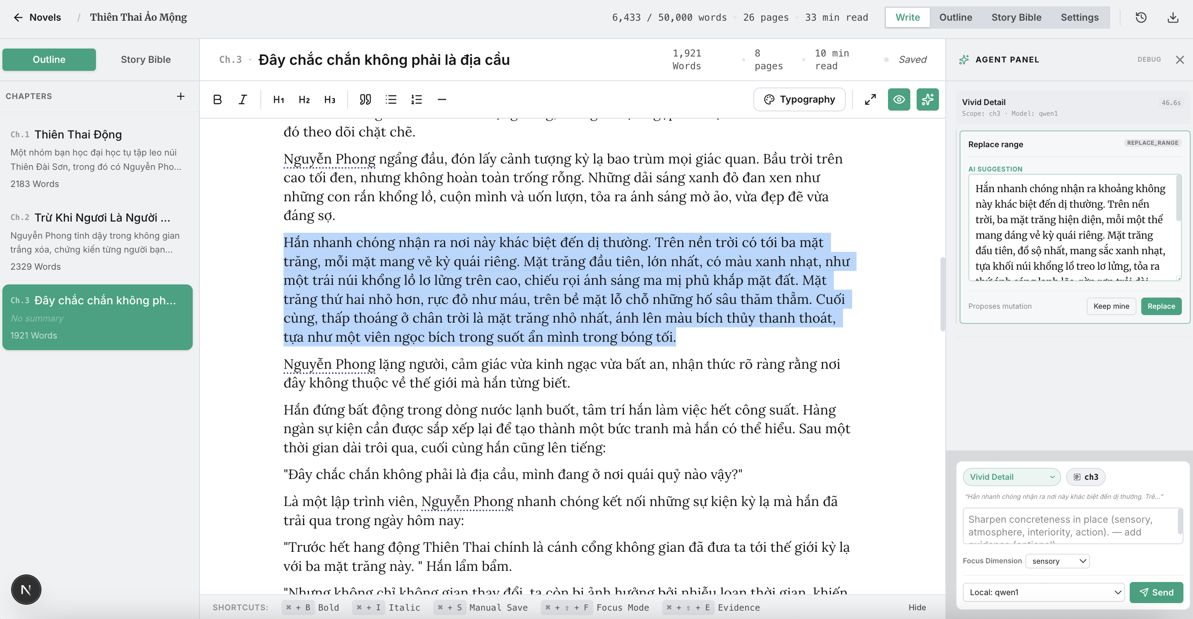Click the editor vertical scrollbar
Viewport: 1193px width, 619px height.
(x=943, y=294)
